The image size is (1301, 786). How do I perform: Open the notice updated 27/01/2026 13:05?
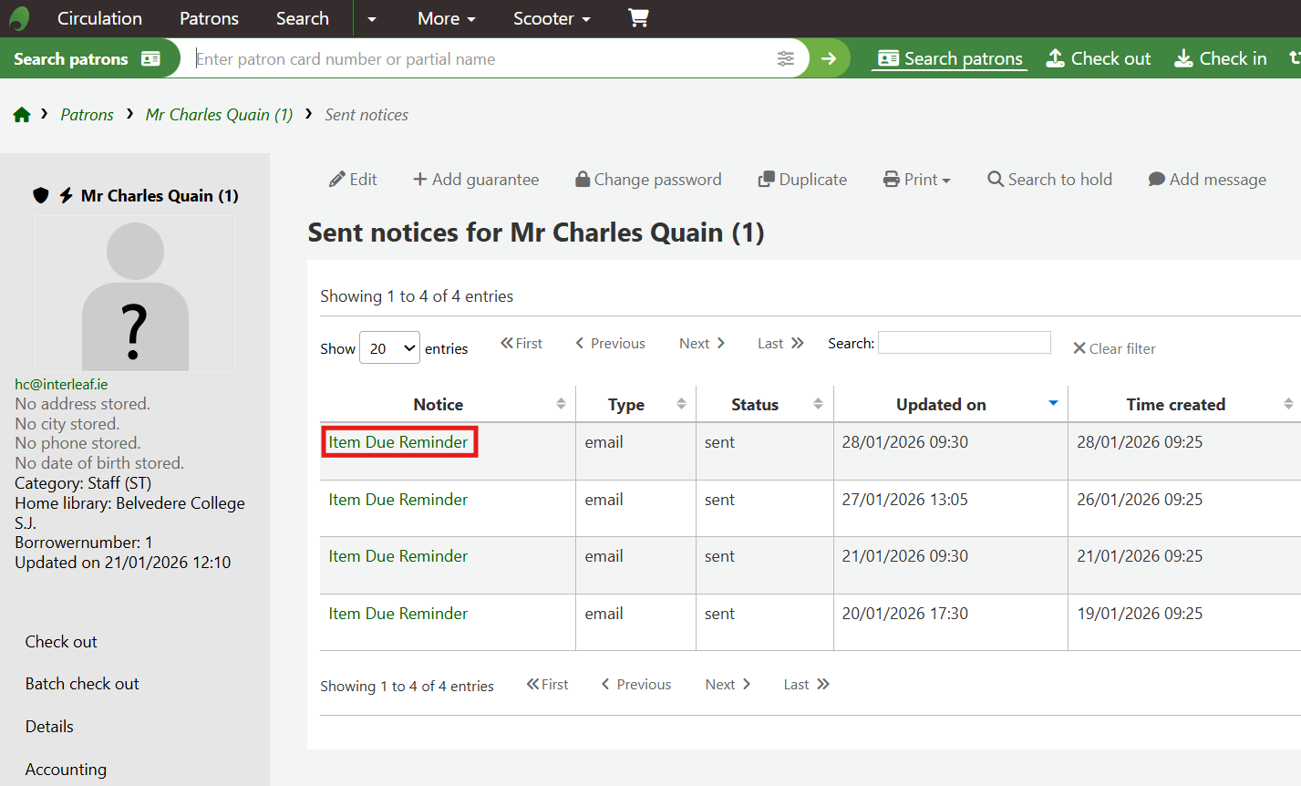coord(398,500)
